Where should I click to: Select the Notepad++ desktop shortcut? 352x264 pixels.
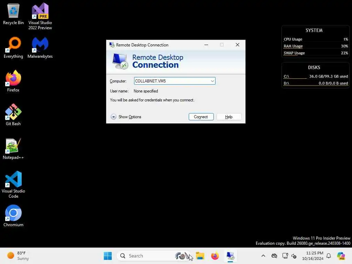pos(13,148)
